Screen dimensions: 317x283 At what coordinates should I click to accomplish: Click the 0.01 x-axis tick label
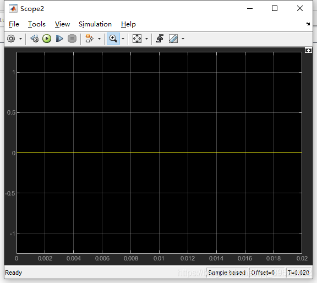[x=158, y=258]
